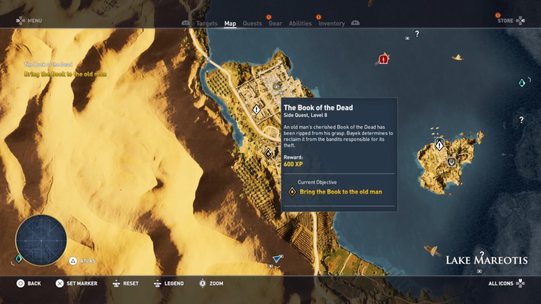Open the Inventory tab
The height and width of the screenshot is (304, 541).
[x=332, y=23]
